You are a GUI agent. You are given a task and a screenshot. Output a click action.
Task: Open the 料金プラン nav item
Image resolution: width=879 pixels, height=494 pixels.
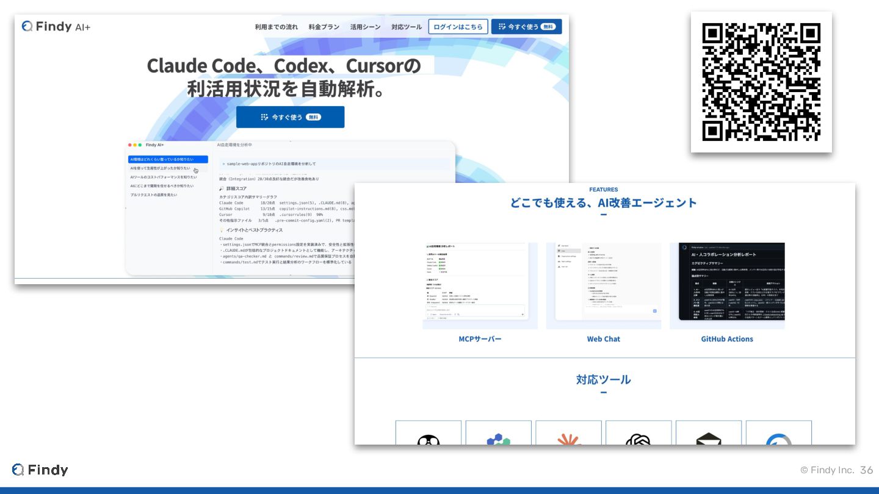324,27
